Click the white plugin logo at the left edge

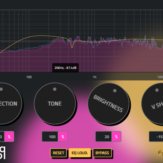point(3,153)
